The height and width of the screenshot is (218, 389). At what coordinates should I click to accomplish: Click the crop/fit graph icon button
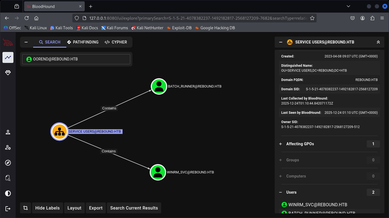(x=25, y=208)
